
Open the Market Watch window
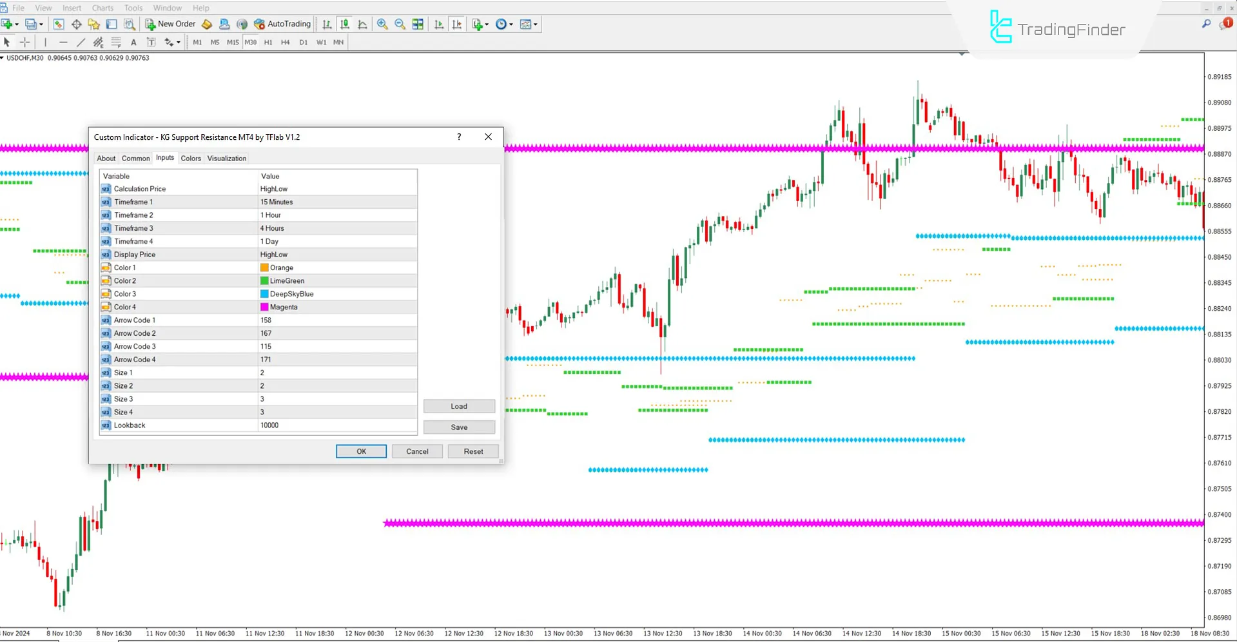click(57, 24)
